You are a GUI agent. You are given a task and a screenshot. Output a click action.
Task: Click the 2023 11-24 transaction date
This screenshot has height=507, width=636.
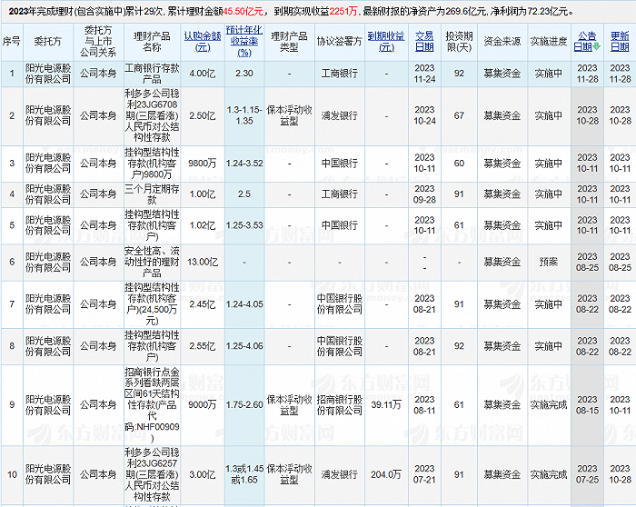click(x=424, y=74)
